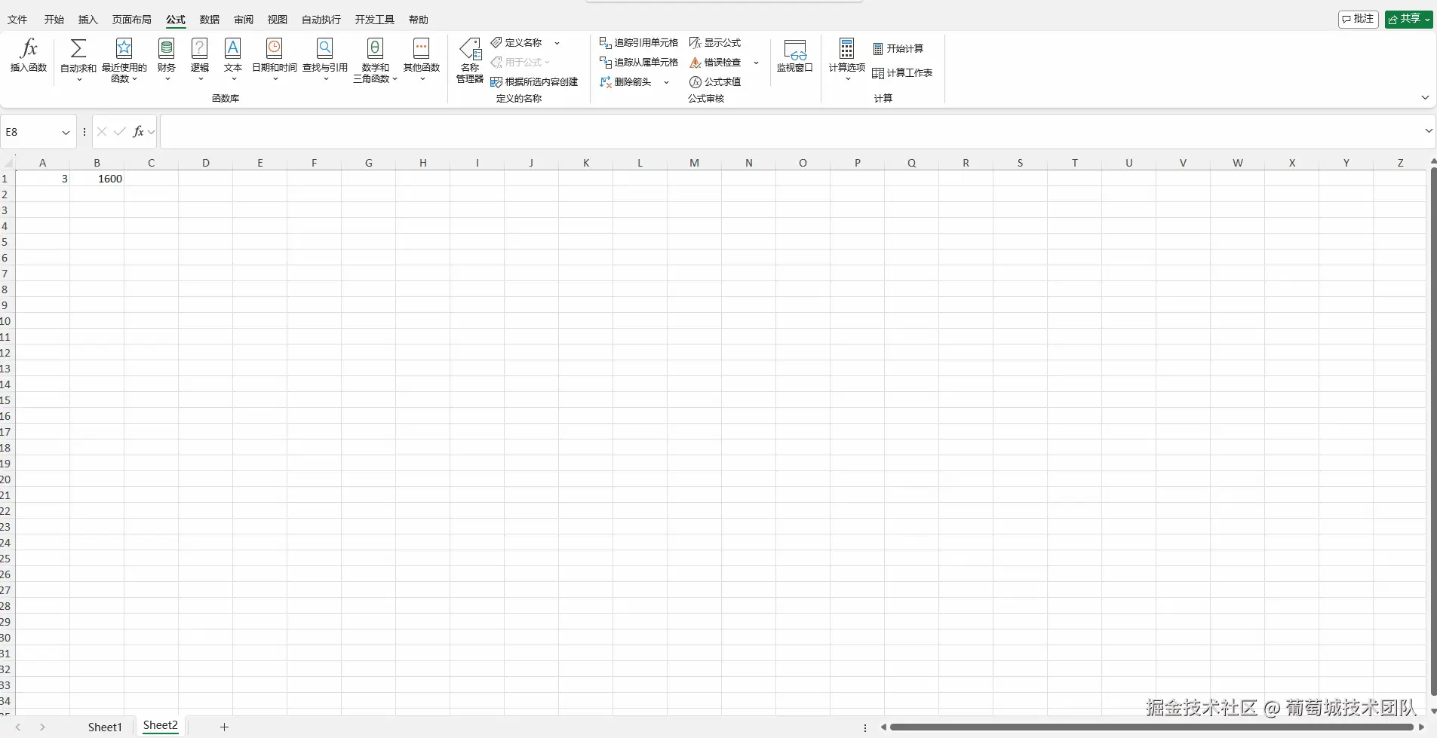Open the 名称管理器 Name Manager
Viewport: 1437px width, 738px height.
point(470,60)
